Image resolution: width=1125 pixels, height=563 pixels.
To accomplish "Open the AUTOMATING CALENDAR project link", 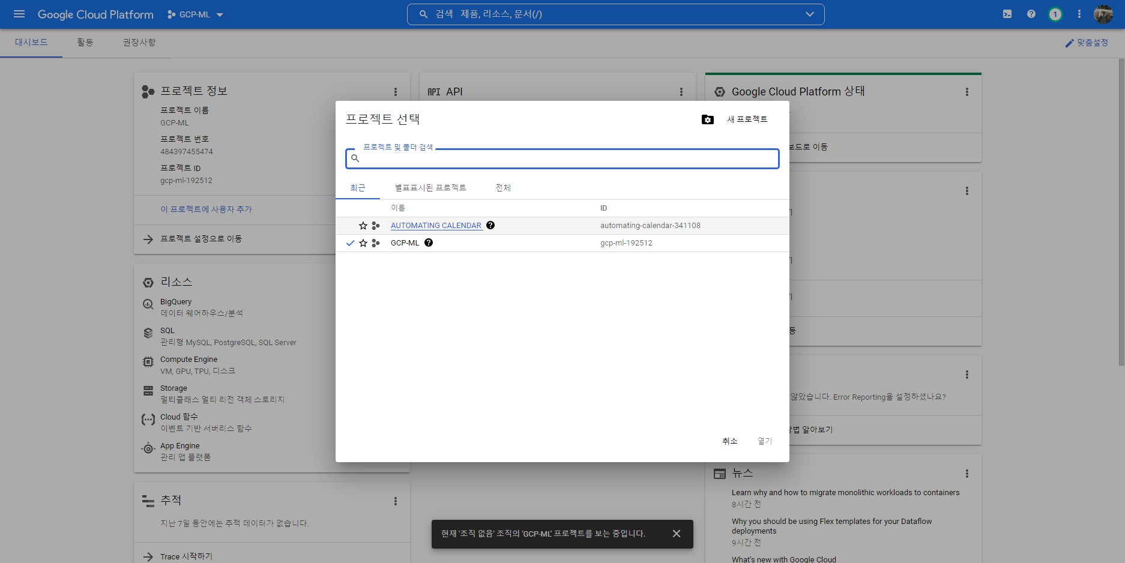I will click(x=436, y=226).
